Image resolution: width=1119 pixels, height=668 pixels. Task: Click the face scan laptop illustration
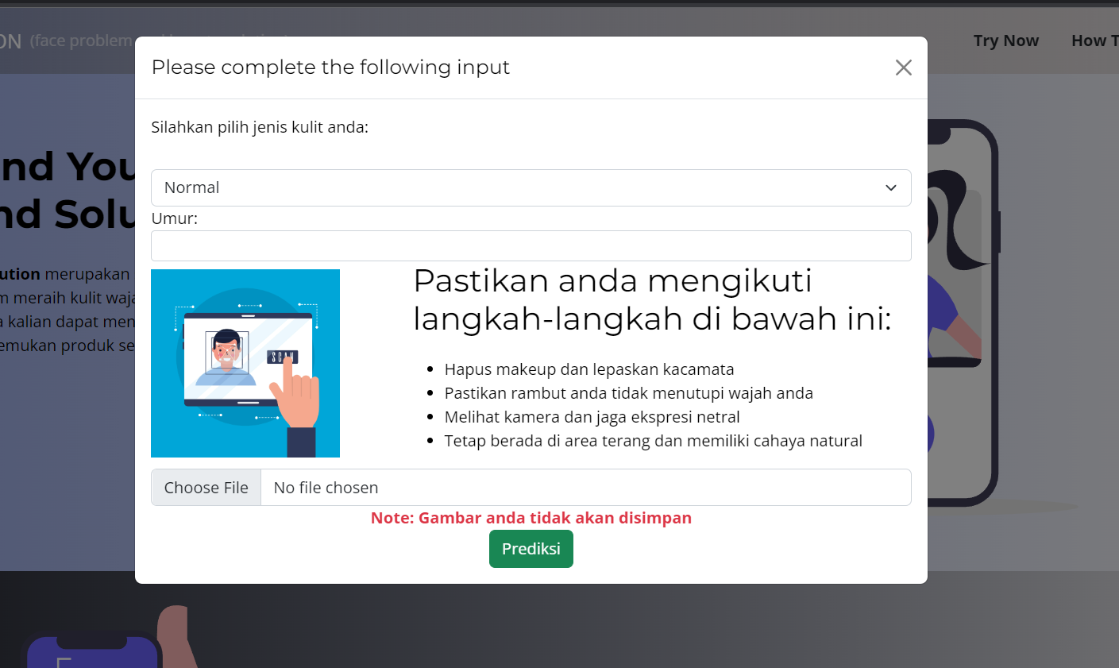coord(245,363)
